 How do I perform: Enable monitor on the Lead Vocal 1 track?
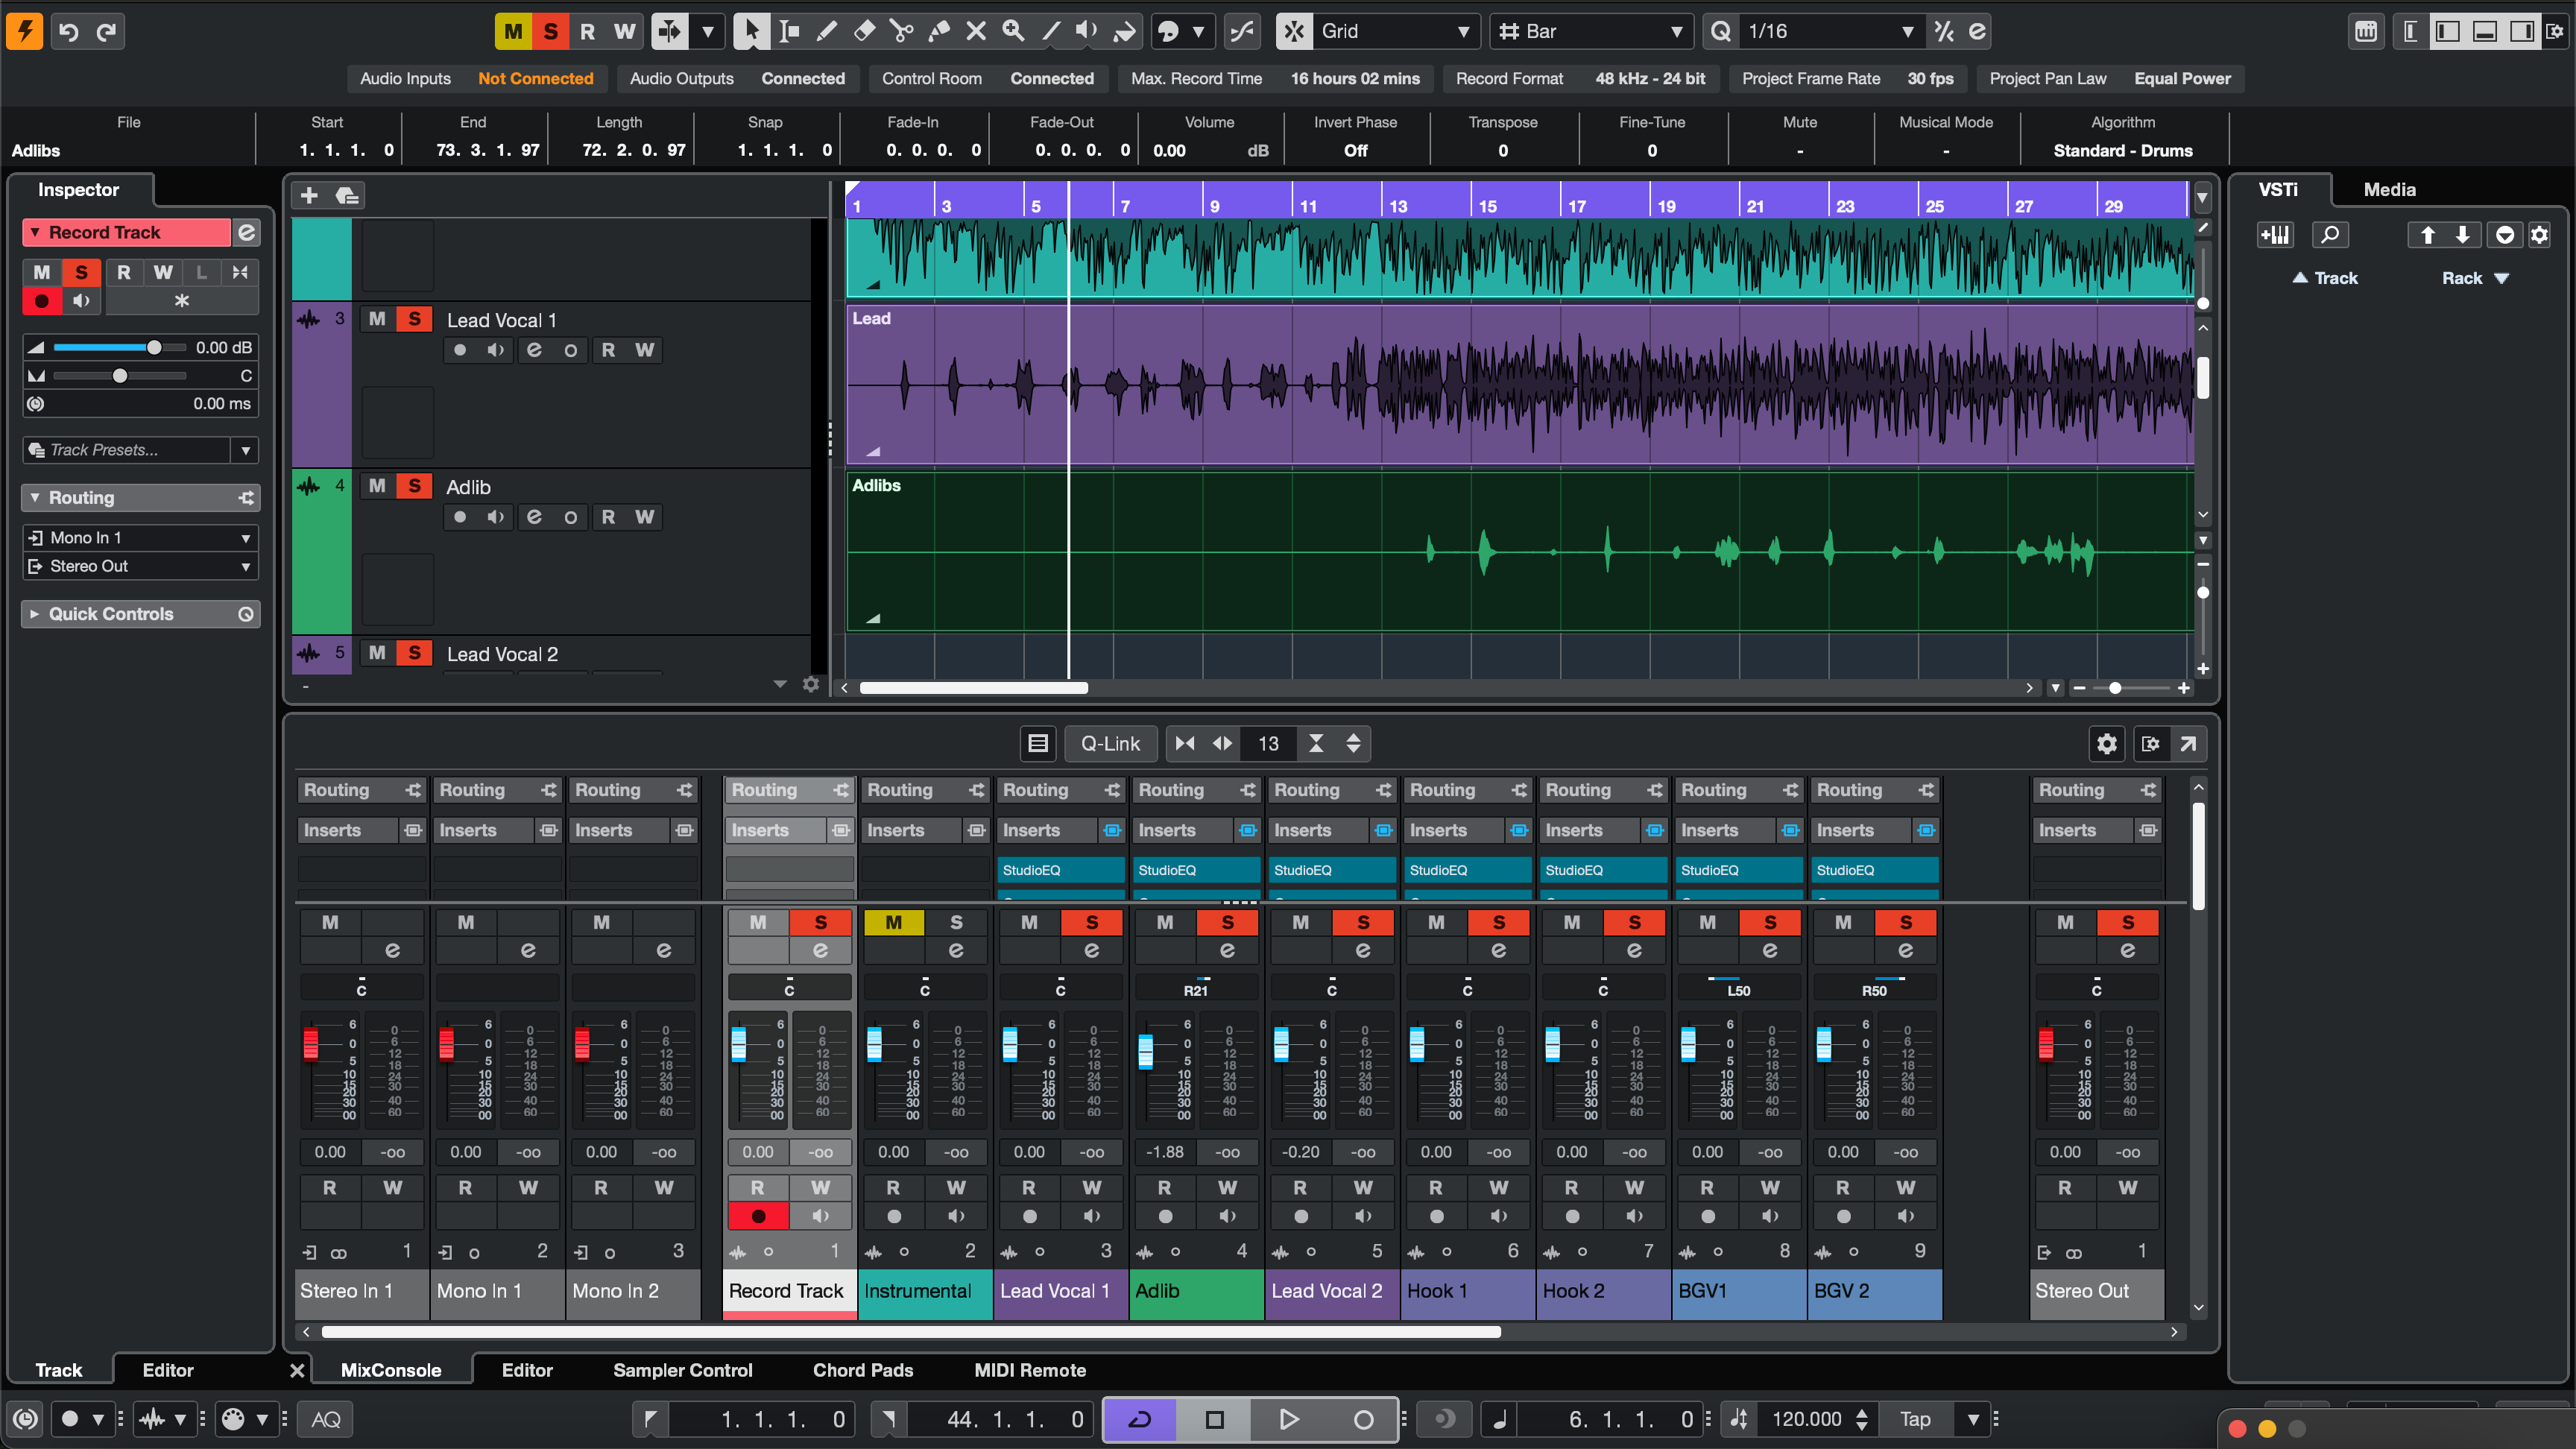tap(495, 350)
